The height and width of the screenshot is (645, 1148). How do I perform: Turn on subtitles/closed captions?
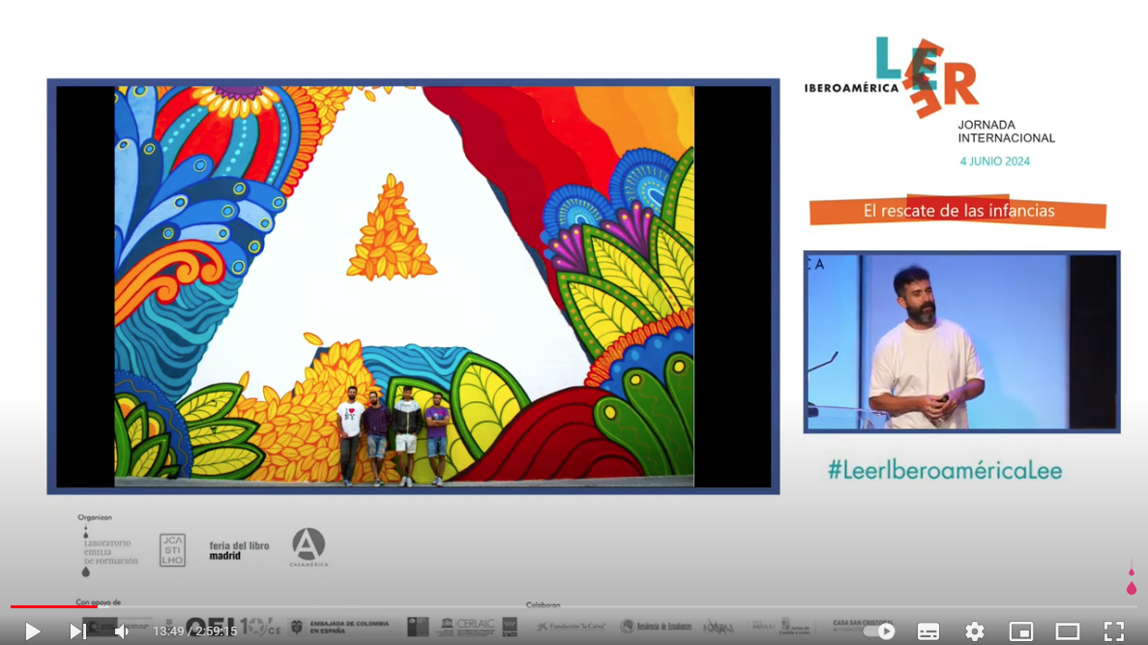(927, 631)
